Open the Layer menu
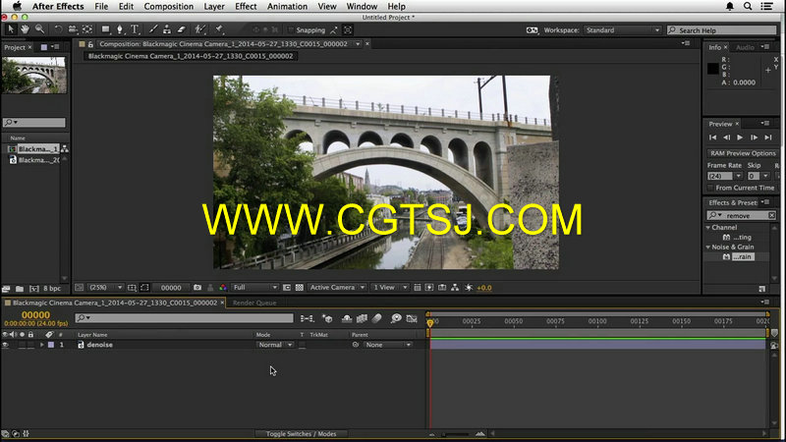This screenshot has height=442, width=786. point(214,7)
